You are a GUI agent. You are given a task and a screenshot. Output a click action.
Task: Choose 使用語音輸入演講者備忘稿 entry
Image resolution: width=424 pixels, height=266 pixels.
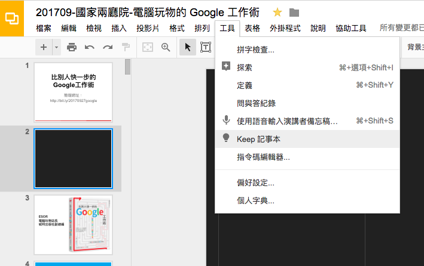tap(307, 121)
